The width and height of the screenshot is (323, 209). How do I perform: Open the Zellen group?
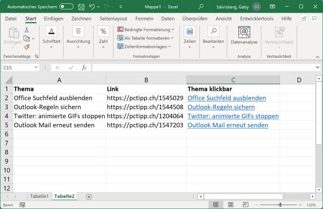(x=189, y=38)
